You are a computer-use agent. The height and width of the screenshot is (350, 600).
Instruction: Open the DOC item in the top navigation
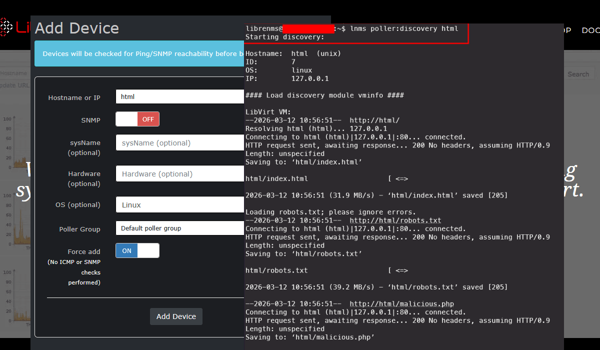click(591, 30)
